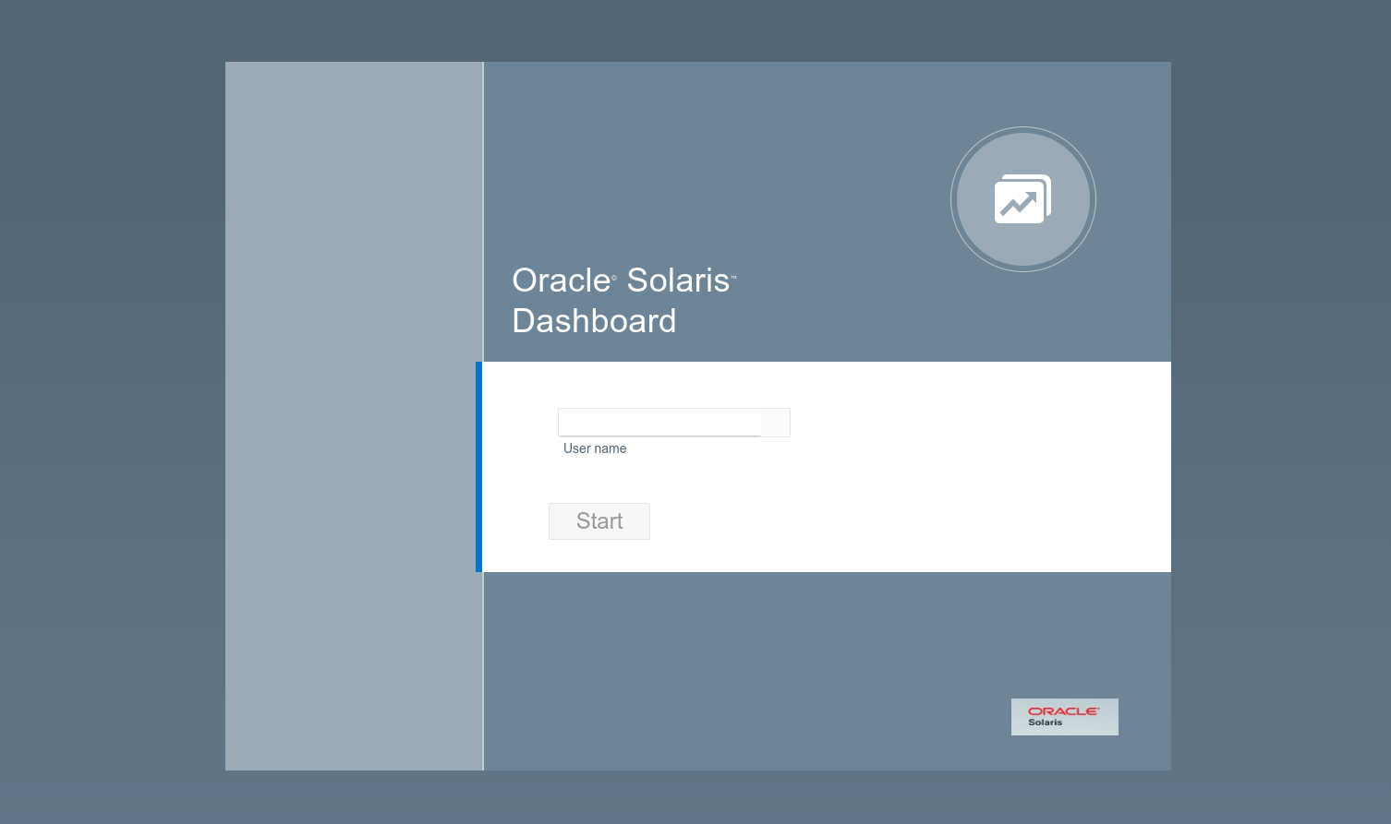
Task: Click the word Dashboard in the heading
Action: coord(594,321)
